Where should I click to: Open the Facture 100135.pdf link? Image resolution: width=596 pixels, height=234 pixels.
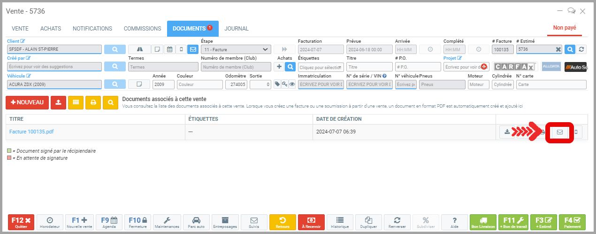coord(31,132)
